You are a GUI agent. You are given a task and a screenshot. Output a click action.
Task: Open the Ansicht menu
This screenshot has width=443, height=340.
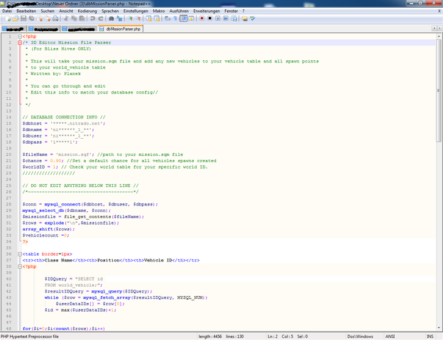[66, 11]
